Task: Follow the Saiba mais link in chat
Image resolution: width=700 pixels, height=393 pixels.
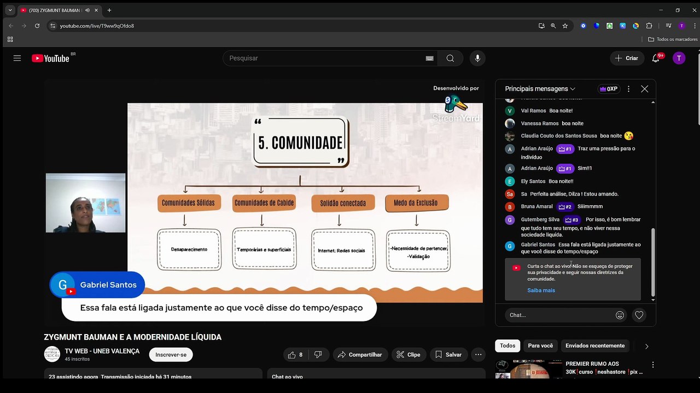Action: pos(541,290)
